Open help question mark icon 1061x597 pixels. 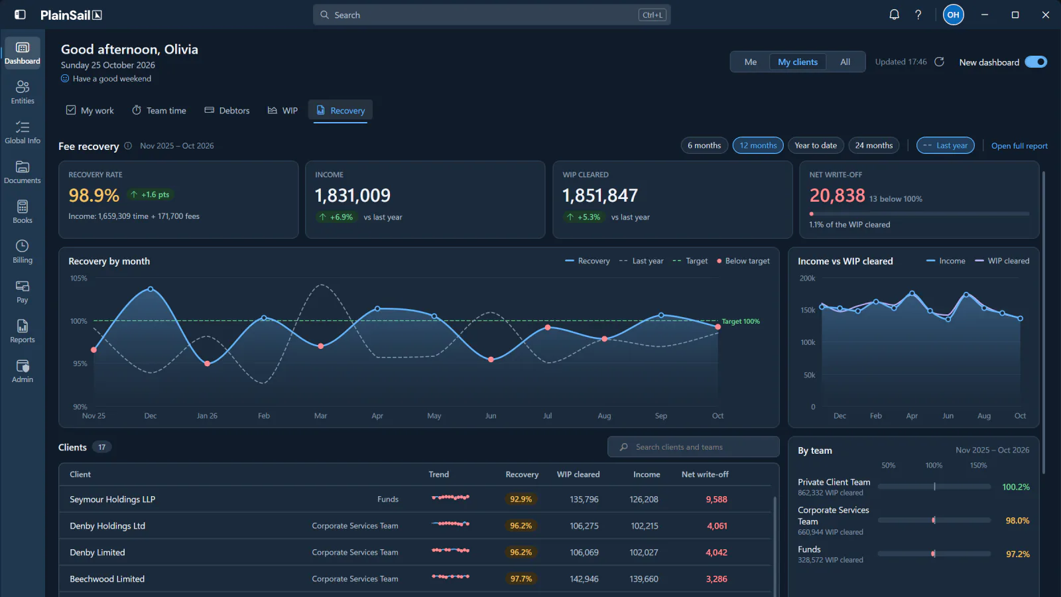point(918,15)
